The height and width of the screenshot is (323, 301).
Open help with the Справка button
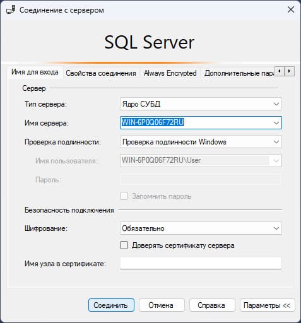tap(212, 305)
